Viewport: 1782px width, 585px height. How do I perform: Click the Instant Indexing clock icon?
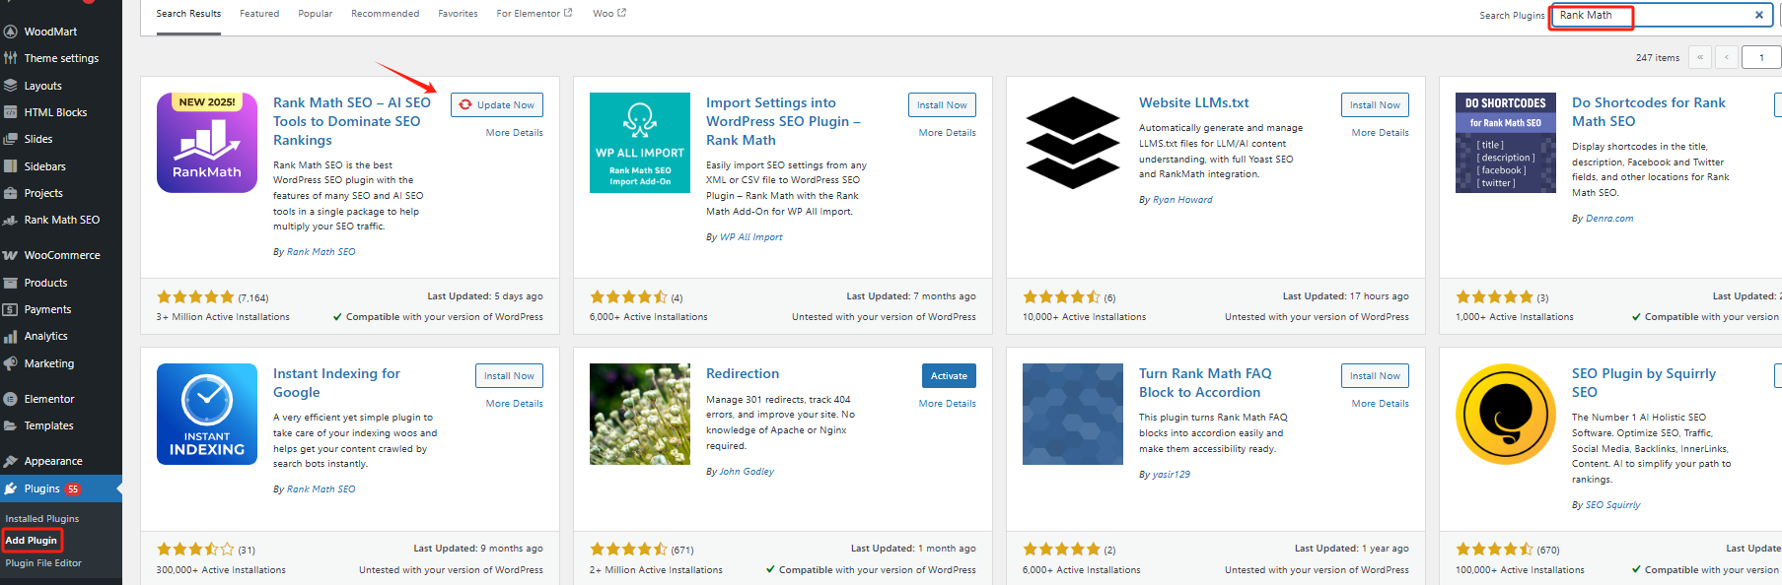207,414
